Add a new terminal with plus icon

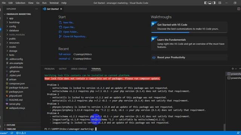point(233,69)
